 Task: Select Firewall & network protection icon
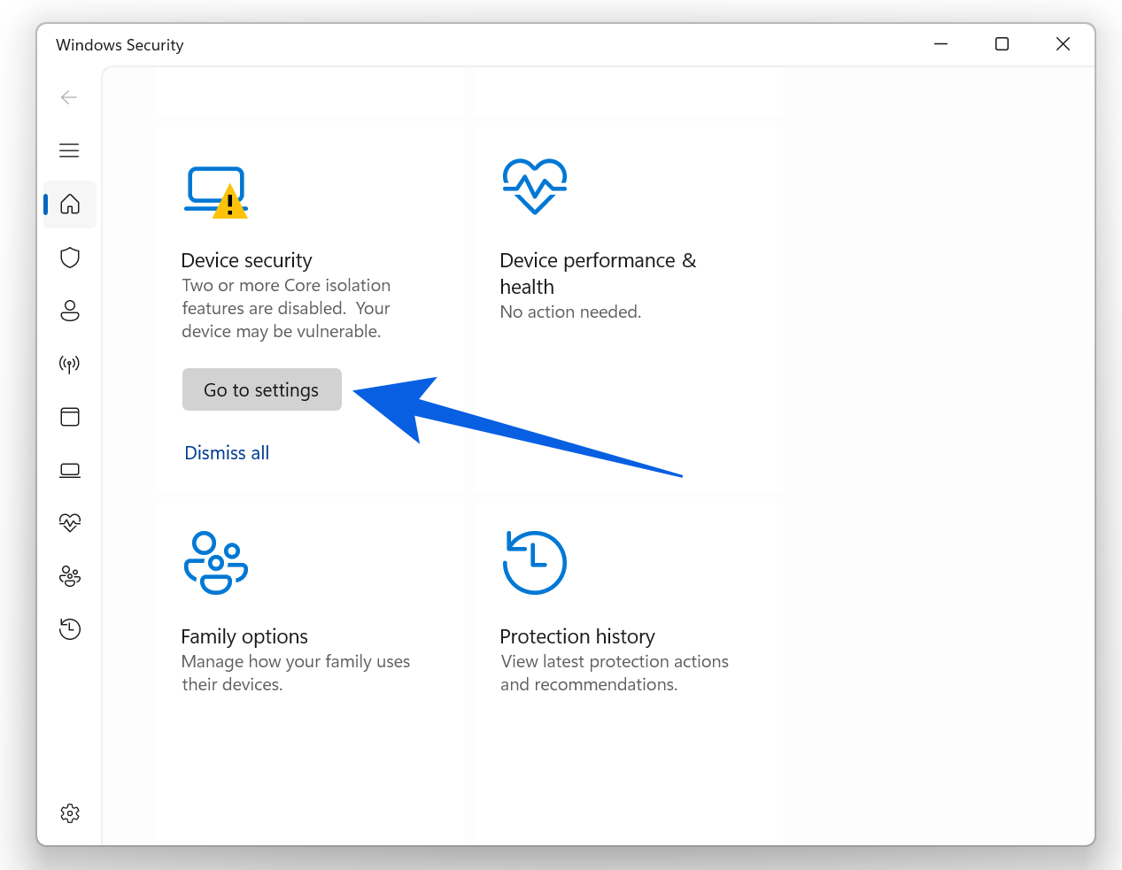pyautogui.click(x=69, y=364)
